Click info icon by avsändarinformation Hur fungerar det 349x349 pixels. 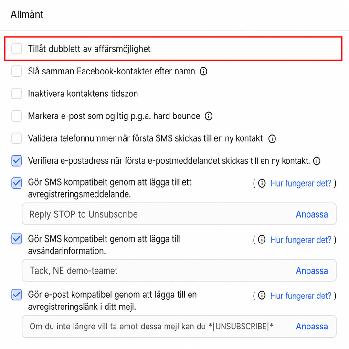262,240
